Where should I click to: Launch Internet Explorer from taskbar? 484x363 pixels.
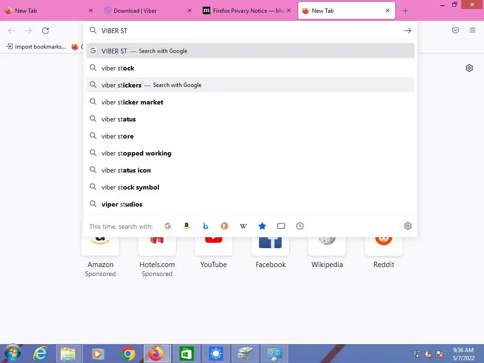point(40,354)
